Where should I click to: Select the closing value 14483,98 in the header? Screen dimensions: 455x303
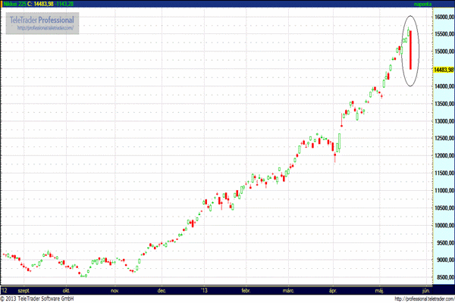tap(47, 5)
